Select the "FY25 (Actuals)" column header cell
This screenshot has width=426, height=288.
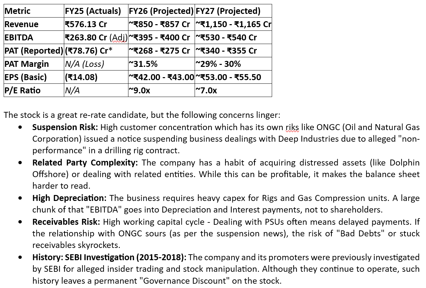click(93, 11)
